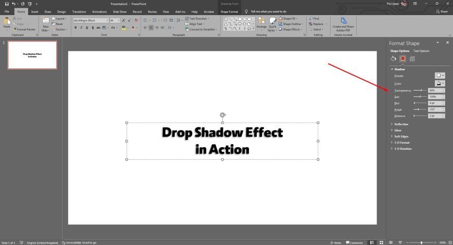Toggle center alignment in the Paragraph group
The image size is (453, 245).
151,28
